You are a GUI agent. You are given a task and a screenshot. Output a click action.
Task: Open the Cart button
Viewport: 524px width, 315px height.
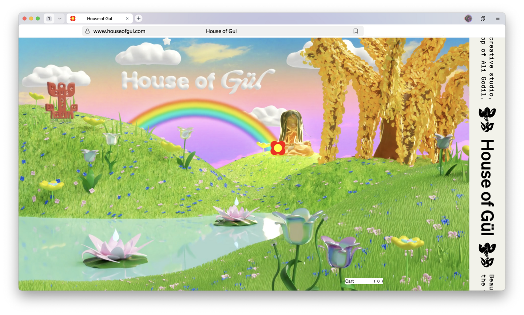click(364, 281)
